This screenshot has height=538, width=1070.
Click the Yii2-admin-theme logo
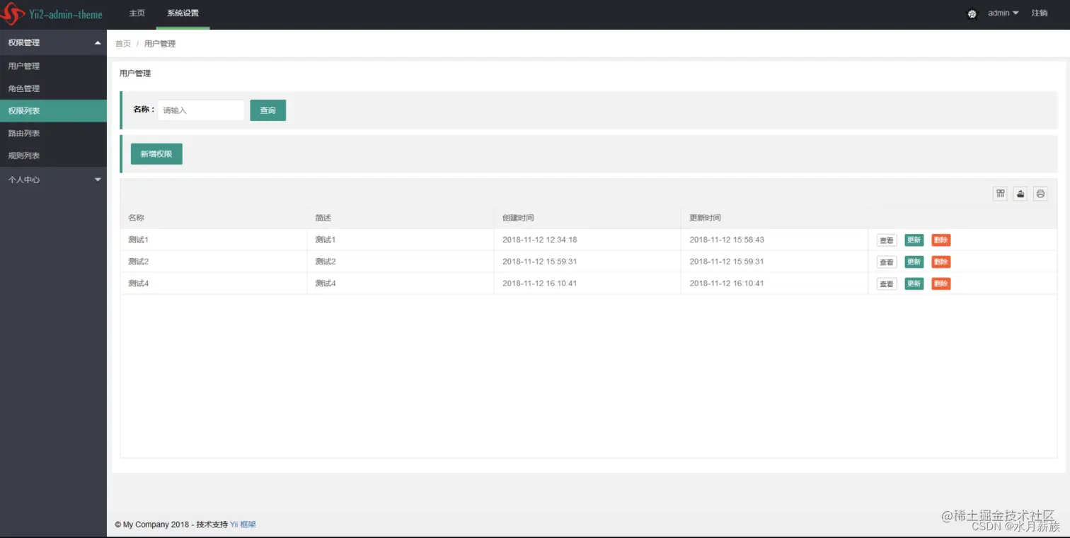[53, 14]
